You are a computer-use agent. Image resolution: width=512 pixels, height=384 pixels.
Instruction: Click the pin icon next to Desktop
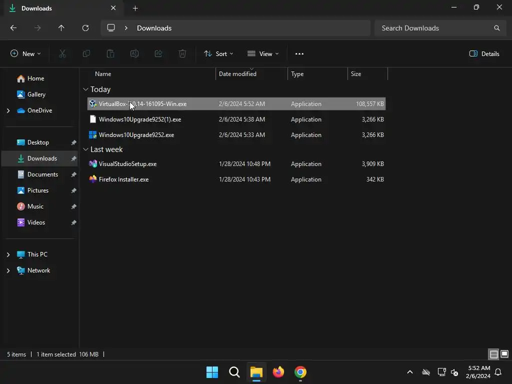point(74,142)
